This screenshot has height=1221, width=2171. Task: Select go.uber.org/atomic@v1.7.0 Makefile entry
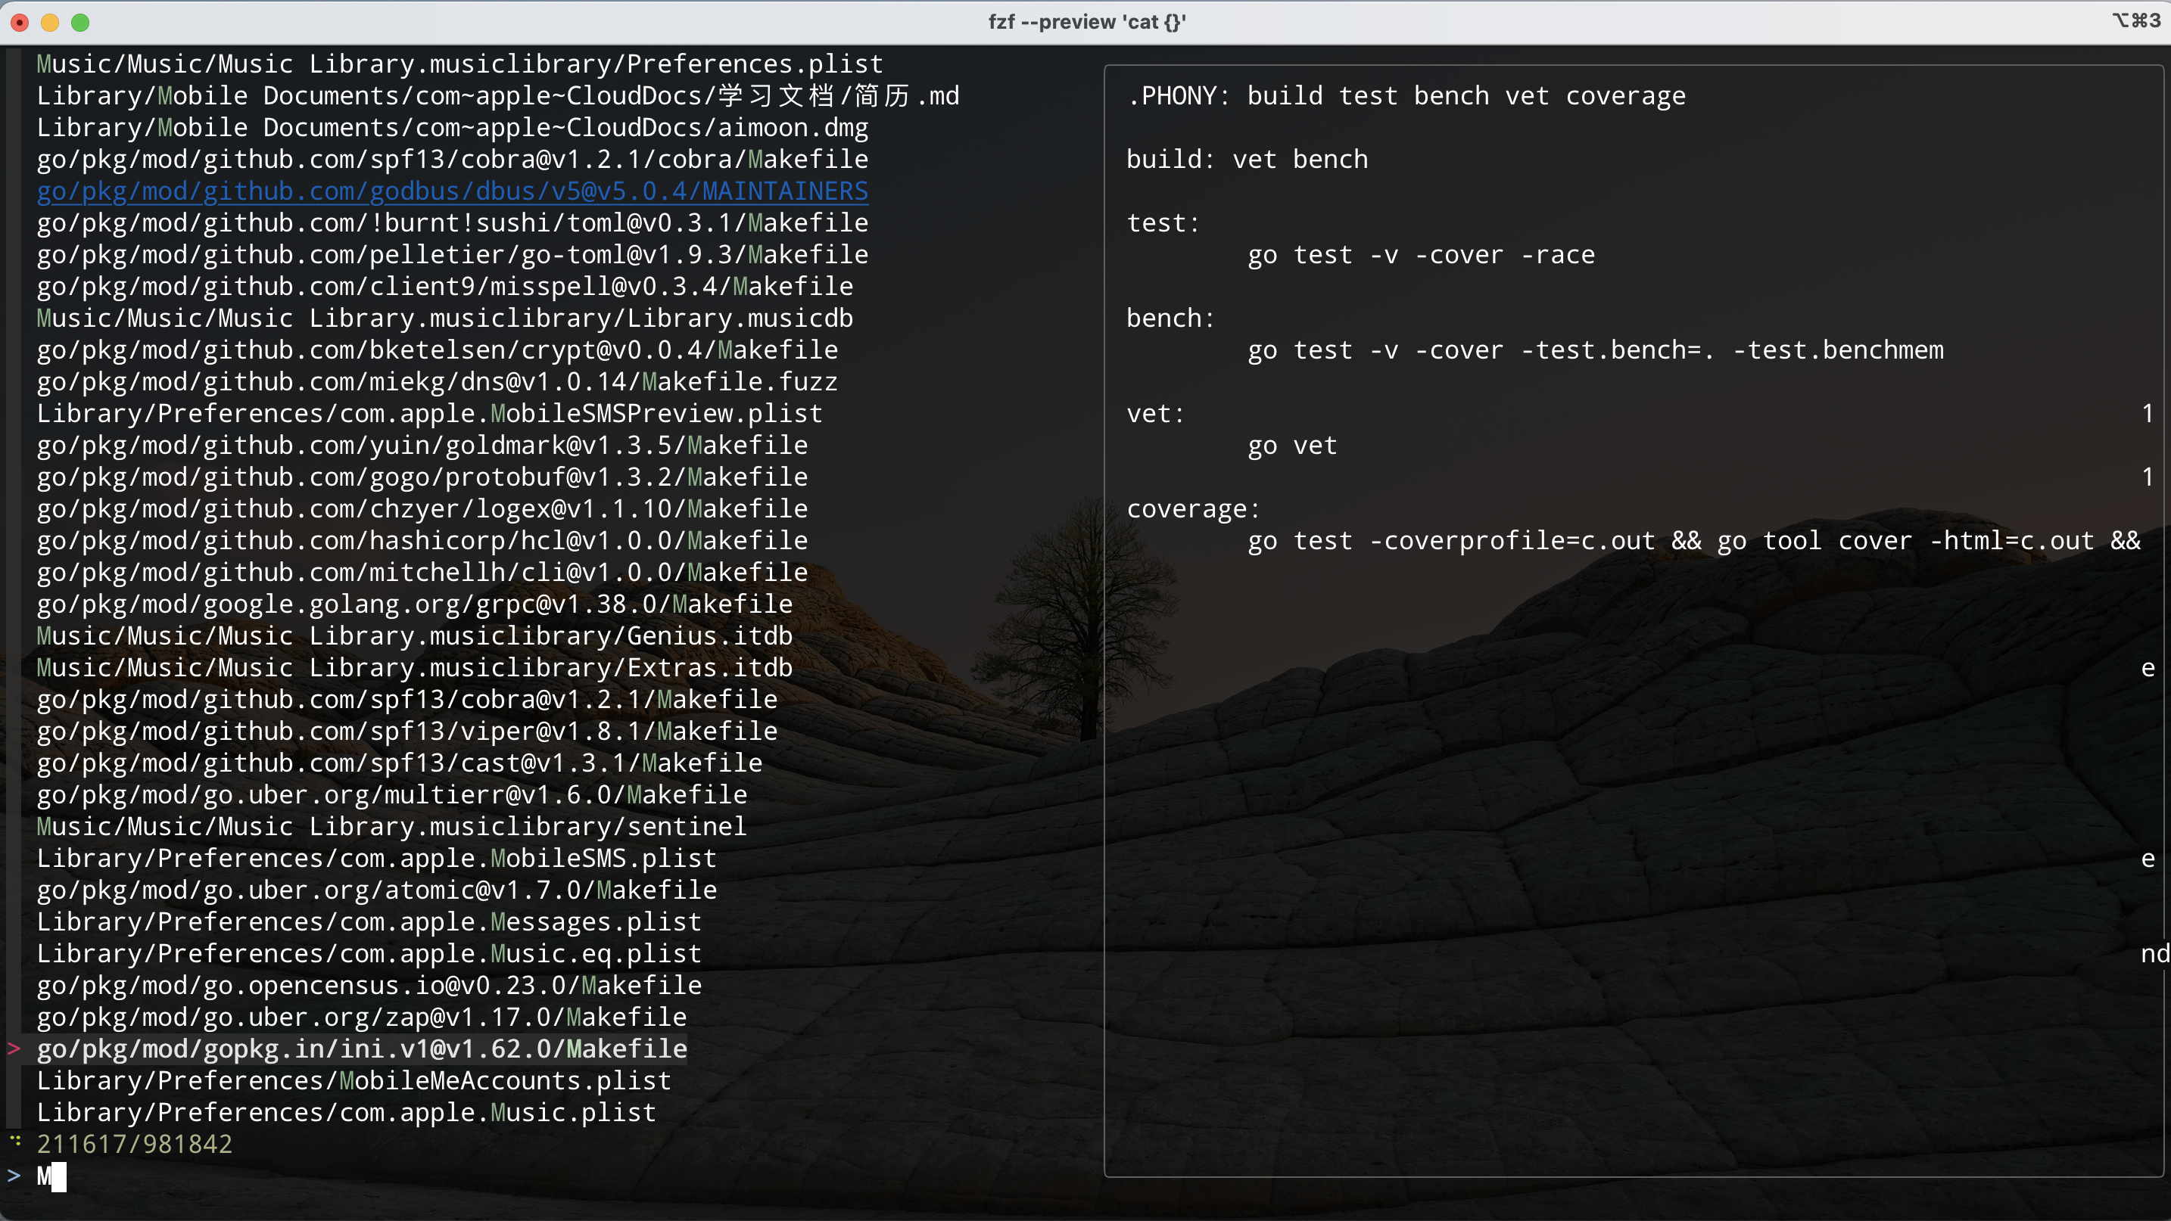376,890
